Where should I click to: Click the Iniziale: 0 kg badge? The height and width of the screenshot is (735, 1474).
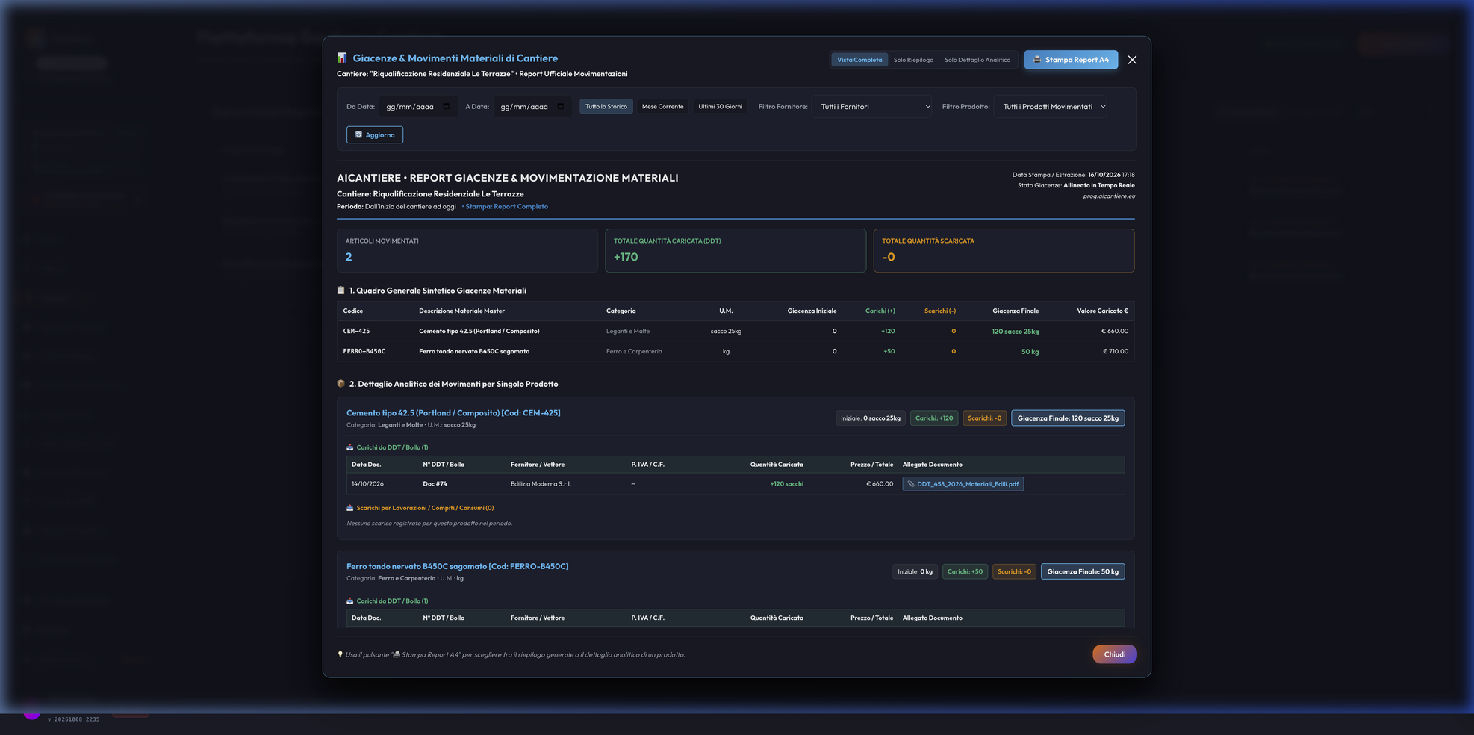[915, 571]
